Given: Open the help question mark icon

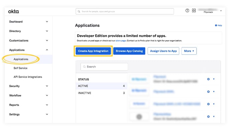Looking at the screenshot, I should point(187,11).
